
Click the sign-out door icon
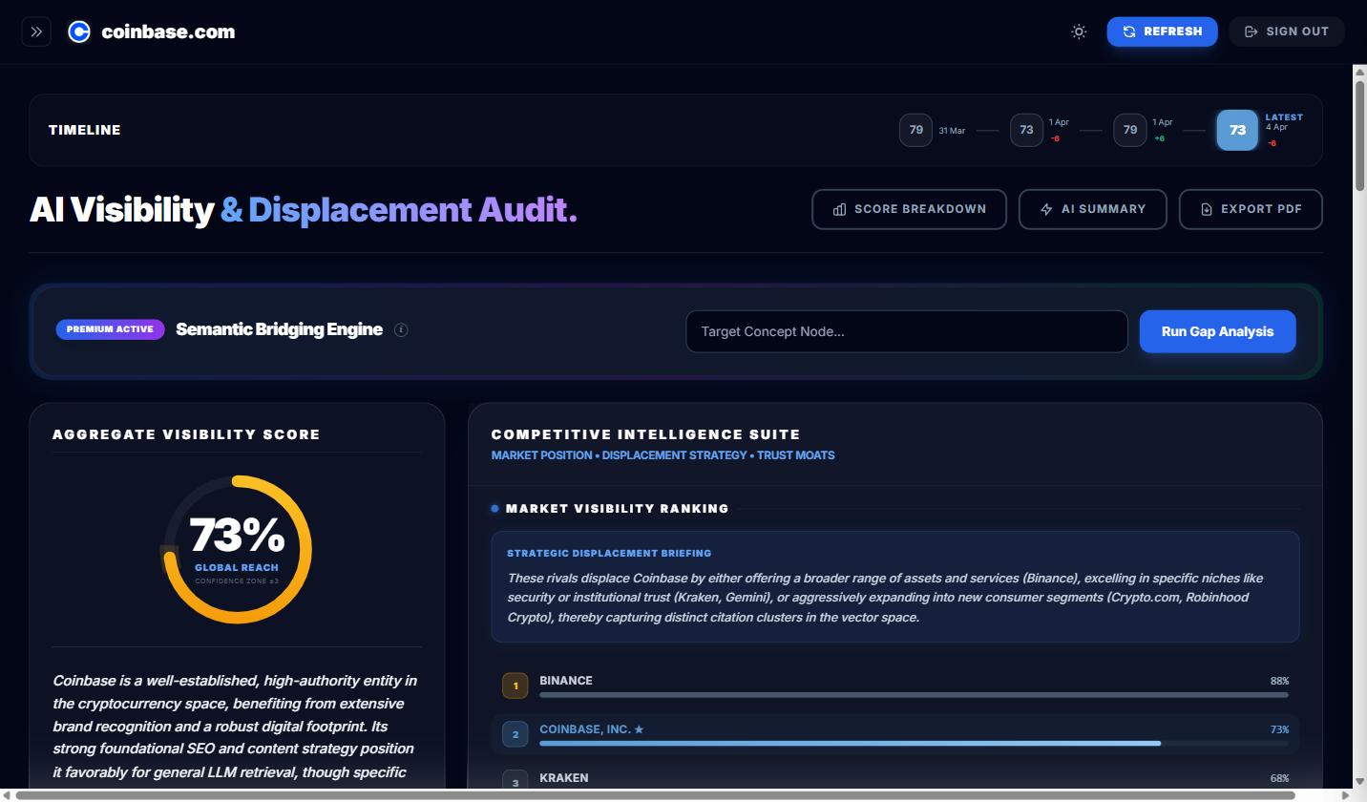pyautogui.click(x=1251, y=31)
